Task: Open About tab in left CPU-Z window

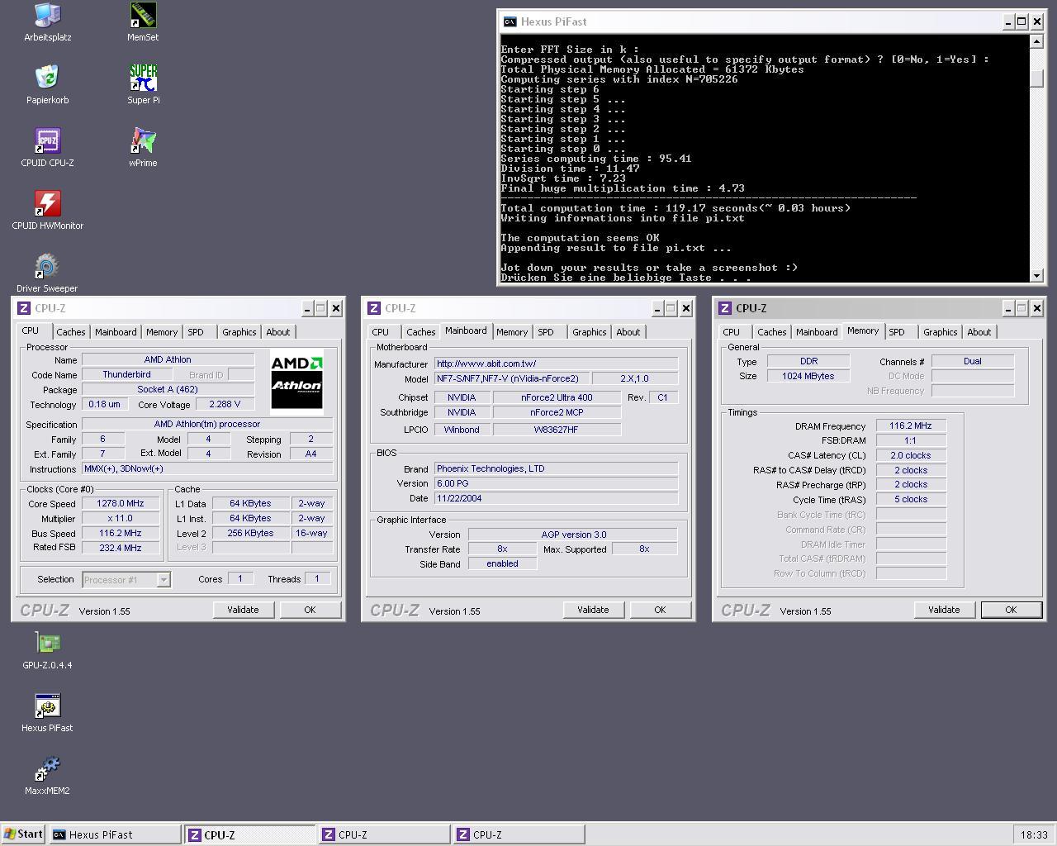Action: coord(278,331)
